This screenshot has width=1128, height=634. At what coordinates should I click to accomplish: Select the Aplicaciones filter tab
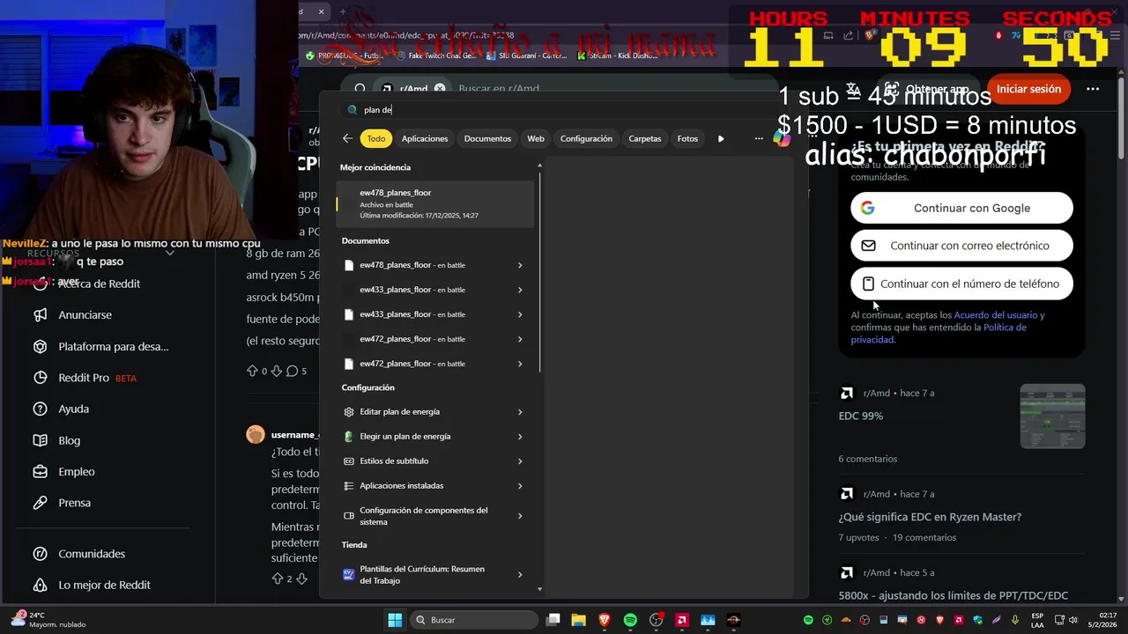425,138
